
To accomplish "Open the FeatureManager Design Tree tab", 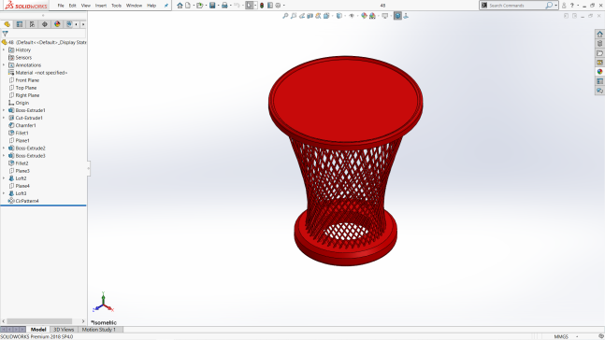I will click(7, 24).
